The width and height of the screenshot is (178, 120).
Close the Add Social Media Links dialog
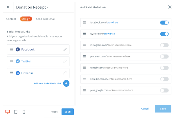pyautogui.click(x=170, y=7)
